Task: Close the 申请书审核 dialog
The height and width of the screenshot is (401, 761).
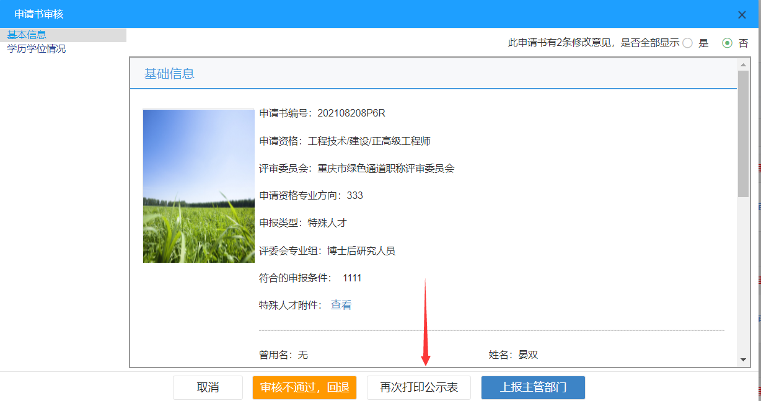Action: pos(742,14)
